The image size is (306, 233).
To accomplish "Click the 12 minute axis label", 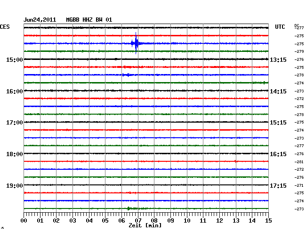I will pyautogui.click(x=219, y=220).
